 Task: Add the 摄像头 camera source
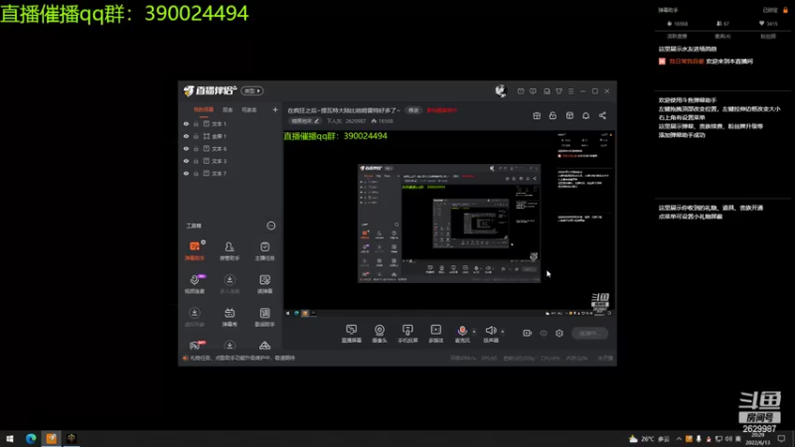pos(380,334)
